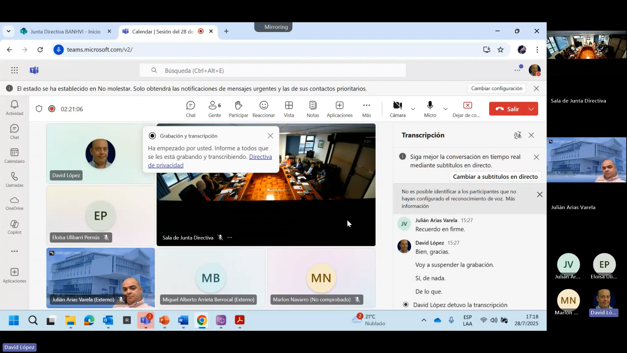
Task: Open Word from the taskbar
Action: [x=183, y=320]
